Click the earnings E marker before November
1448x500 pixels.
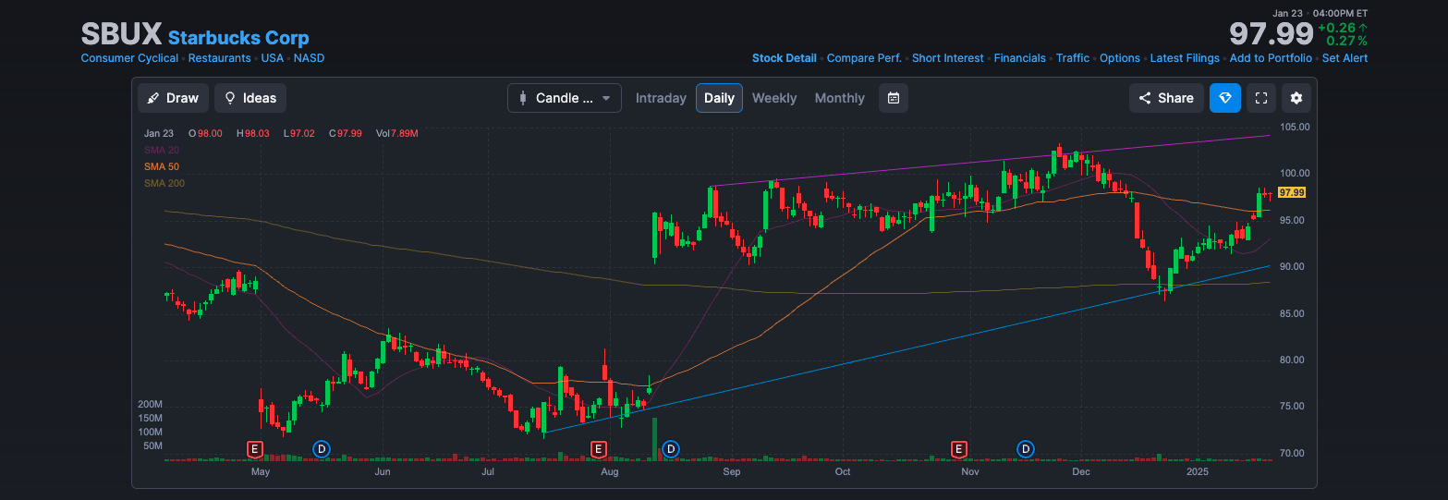click(x=959, y=449)
